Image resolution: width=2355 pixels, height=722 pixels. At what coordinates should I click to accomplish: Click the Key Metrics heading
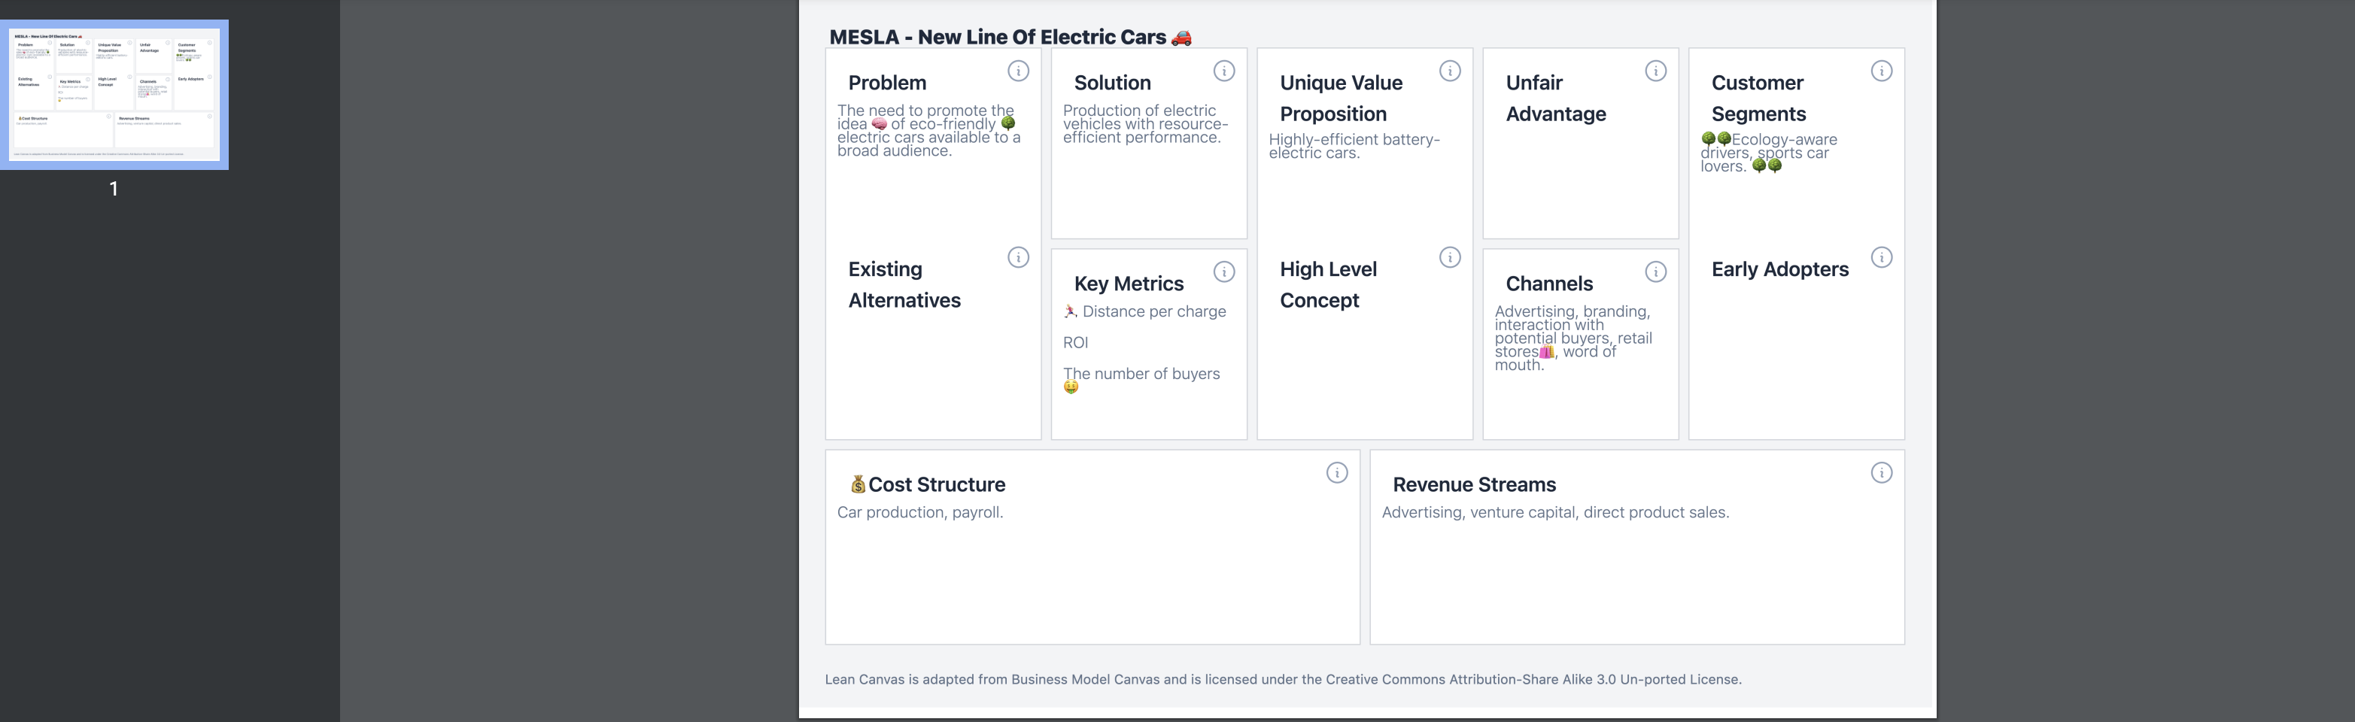point(1128,284)
